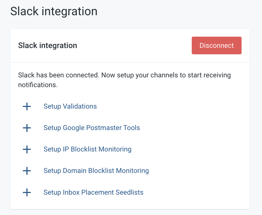Select the Setup IP Blocklist Monitoring link
Screen dimensions: 262x215
(x=87, y=149)
